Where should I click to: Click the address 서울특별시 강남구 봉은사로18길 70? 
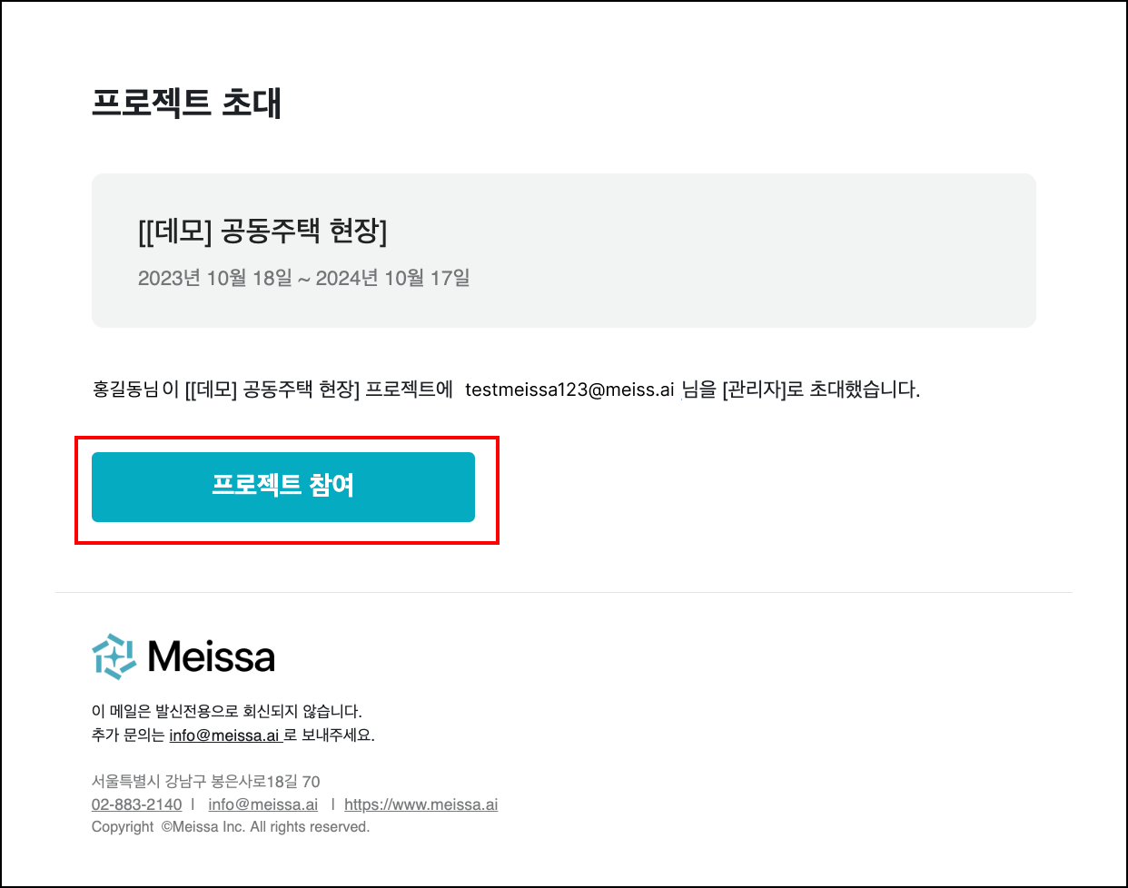[x=205, y=781]
